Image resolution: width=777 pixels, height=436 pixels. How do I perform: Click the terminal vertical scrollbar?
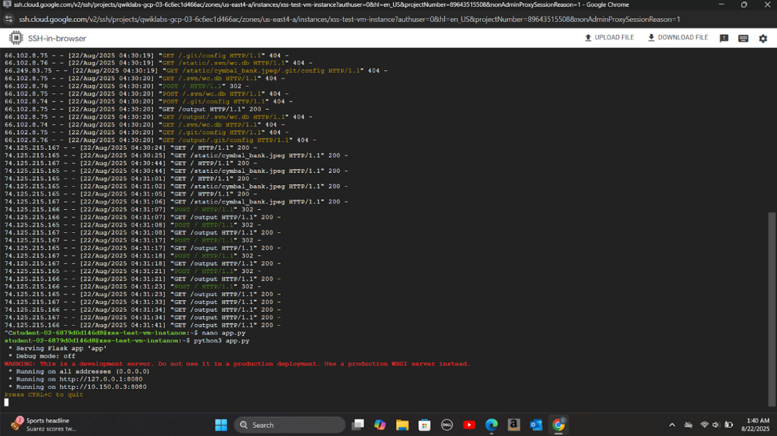coord(771,308)
